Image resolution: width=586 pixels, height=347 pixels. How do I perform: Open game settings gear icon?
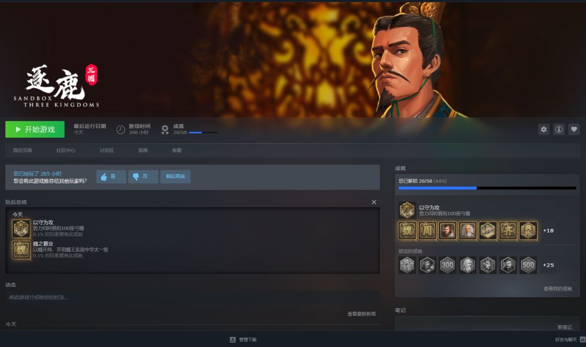pyautogui.click(x=544, y=129)
